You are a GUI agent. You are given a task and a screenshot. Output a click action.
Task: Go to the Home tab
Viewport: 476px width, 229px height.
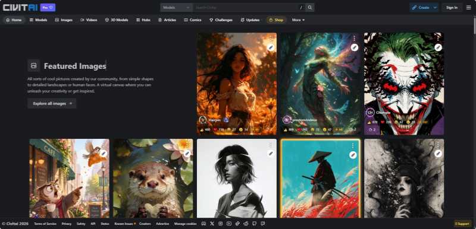(x=14, y=20)
